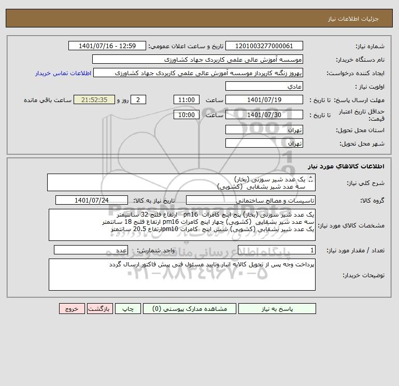Screen dimensions: 399x386
Task: Click the 'مشخصات کالای مورد نیاز:' label
Action: 351,225
